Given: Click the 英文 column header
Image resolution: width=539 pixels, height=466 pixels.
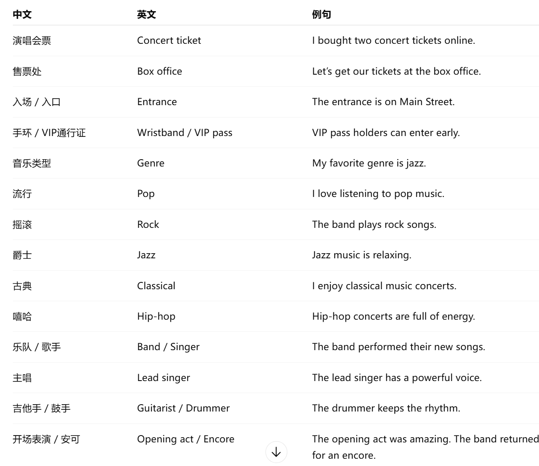Looking at the screenshot, I should (146, 15).
